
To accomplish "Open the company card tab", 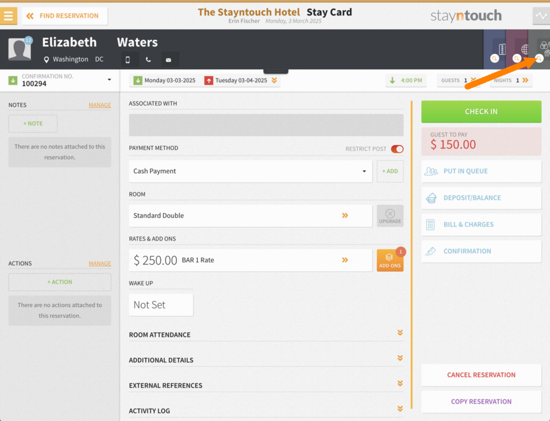I will pyautogui.click(x=495, y=50).
